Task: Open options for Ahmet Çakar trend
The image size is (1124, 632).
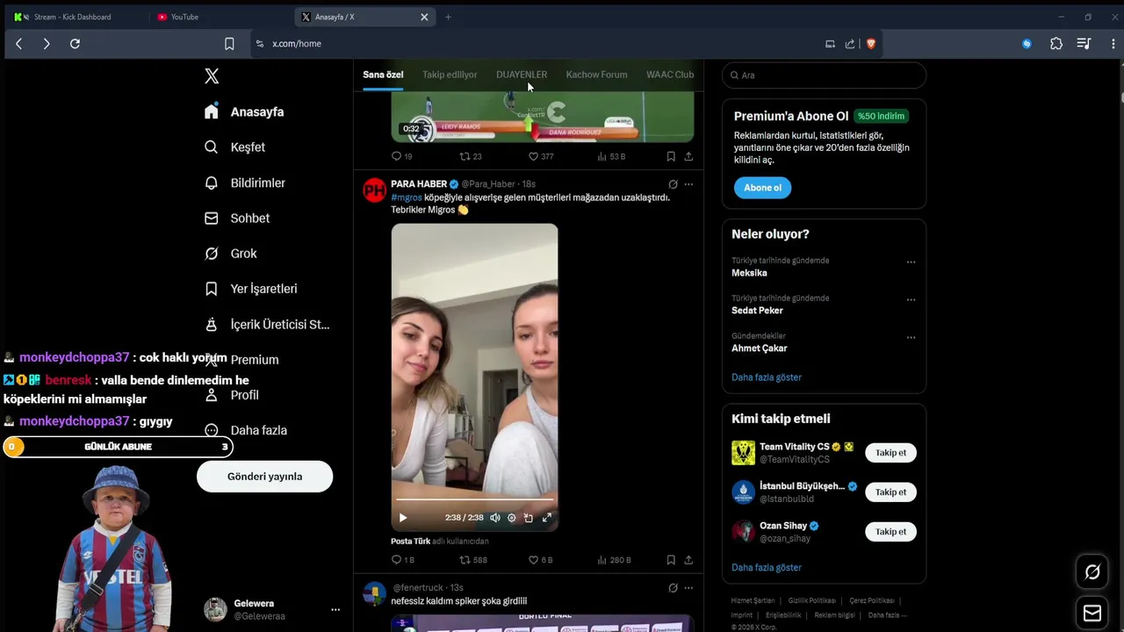Action: click(911, 338)
